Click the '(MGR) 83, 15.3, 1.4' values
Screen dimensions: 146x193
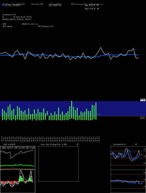pyautogui.click(x=29, y=24)
